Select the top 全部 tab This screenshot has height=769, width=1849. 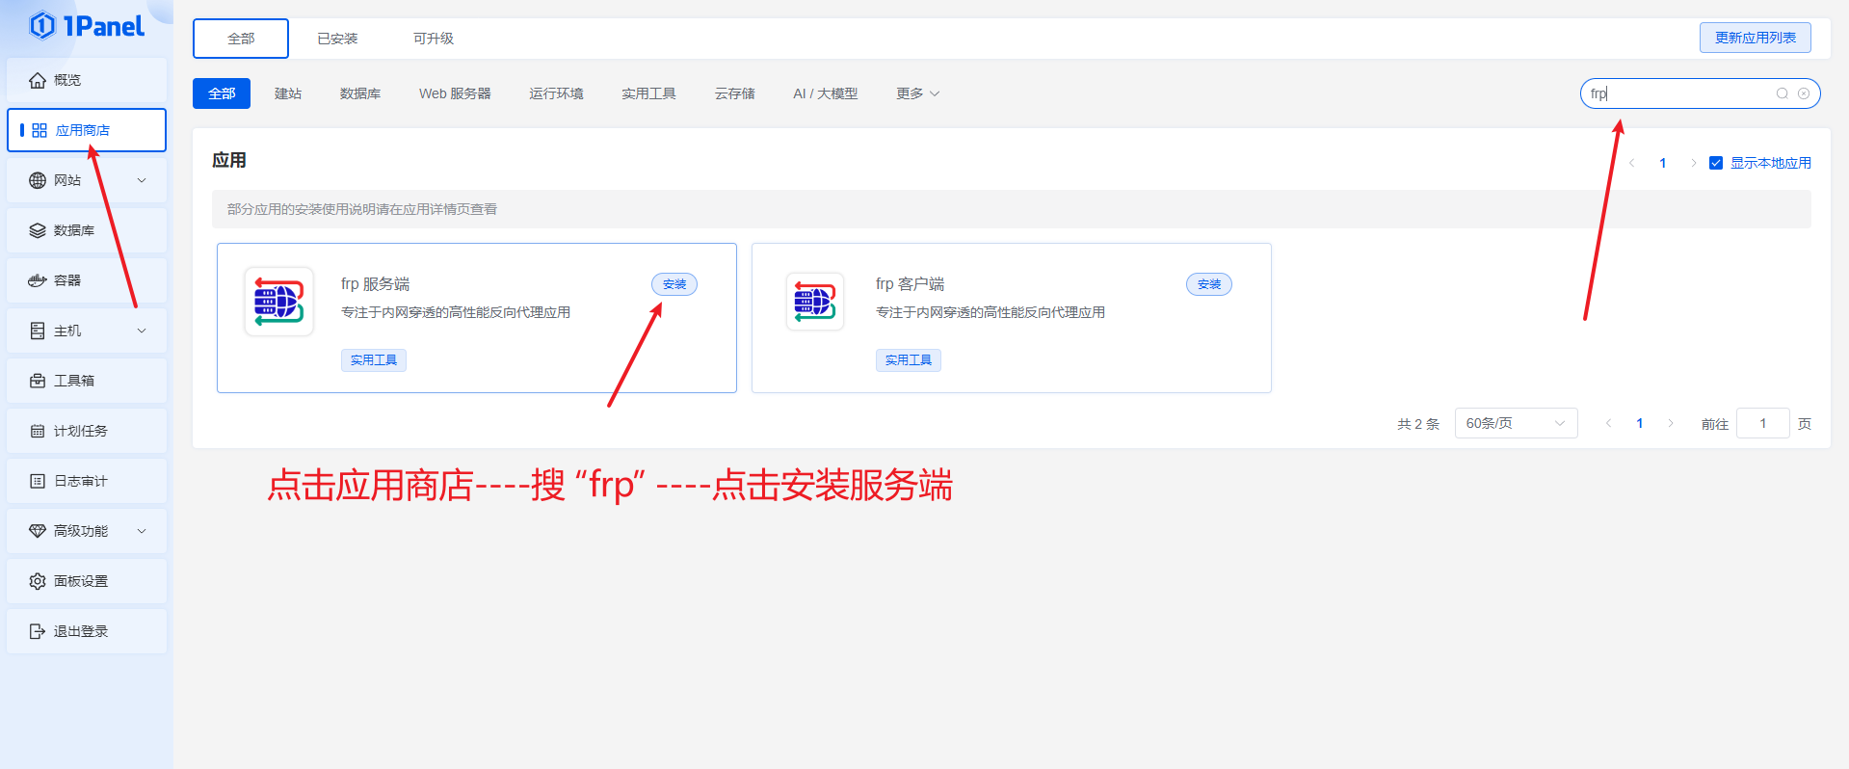(x=241, y=39)
